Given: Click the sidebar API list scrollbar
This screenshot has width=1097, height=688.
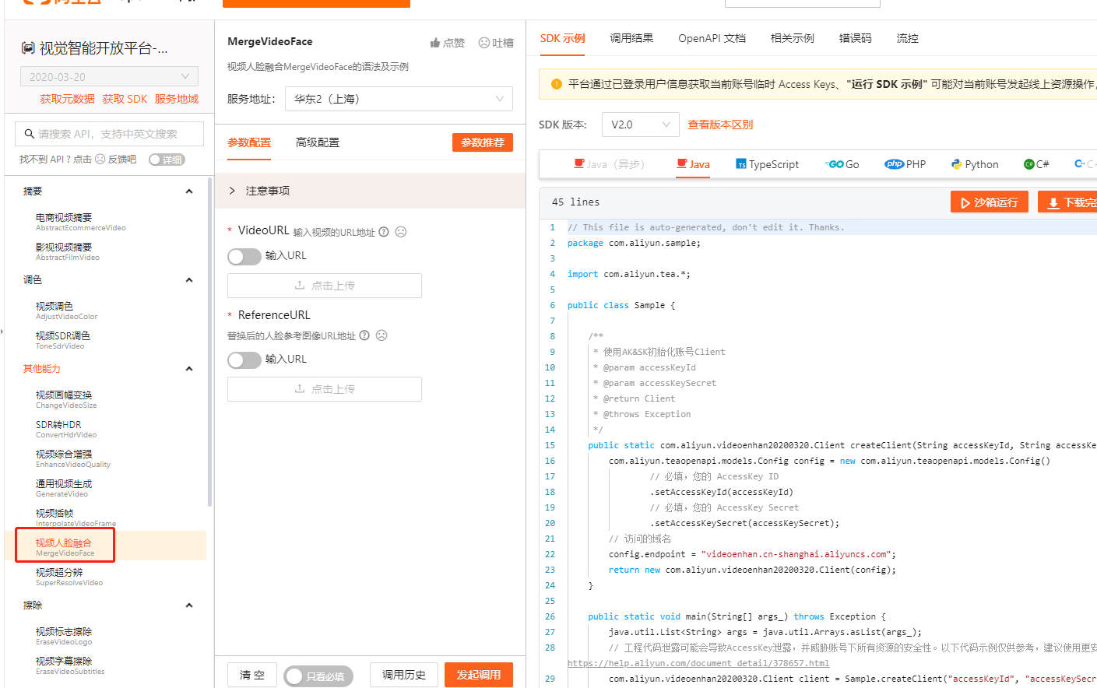Looking at the screenshot, I should (x=209, y=341).
